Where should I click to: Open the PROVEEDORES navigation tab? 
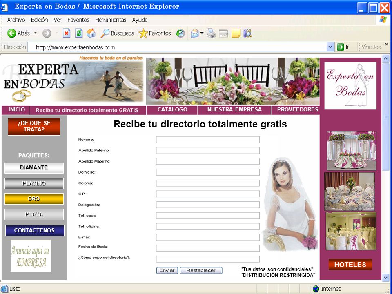click(x=298, y=110)
